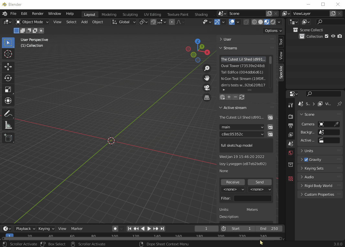Image resolution: width=345 pixels, height=247 pixels.
Task: Select the Measure tool
Action: [x=8, y=125]
